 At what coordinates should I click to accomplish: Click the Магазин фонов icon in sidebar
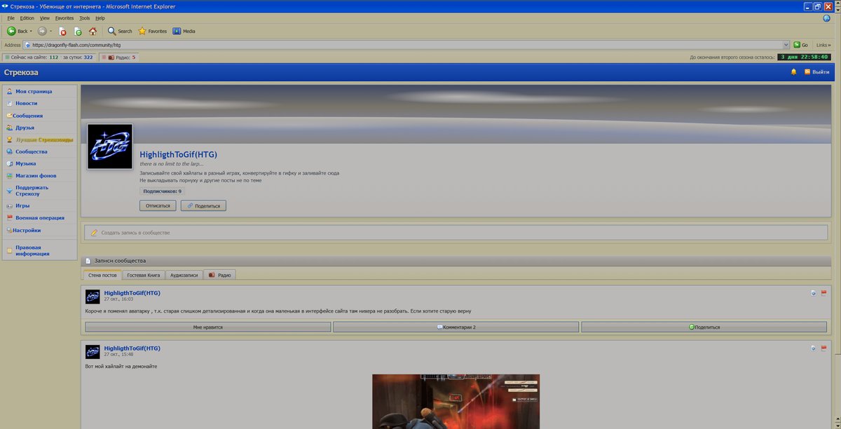click(9, 175)
